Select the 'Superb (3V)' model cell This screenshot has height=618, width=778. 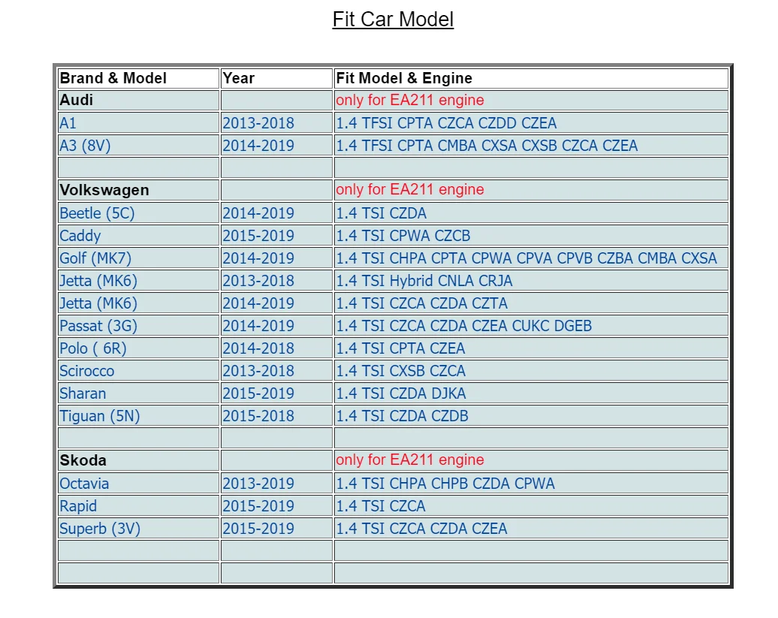coord(138,528)
